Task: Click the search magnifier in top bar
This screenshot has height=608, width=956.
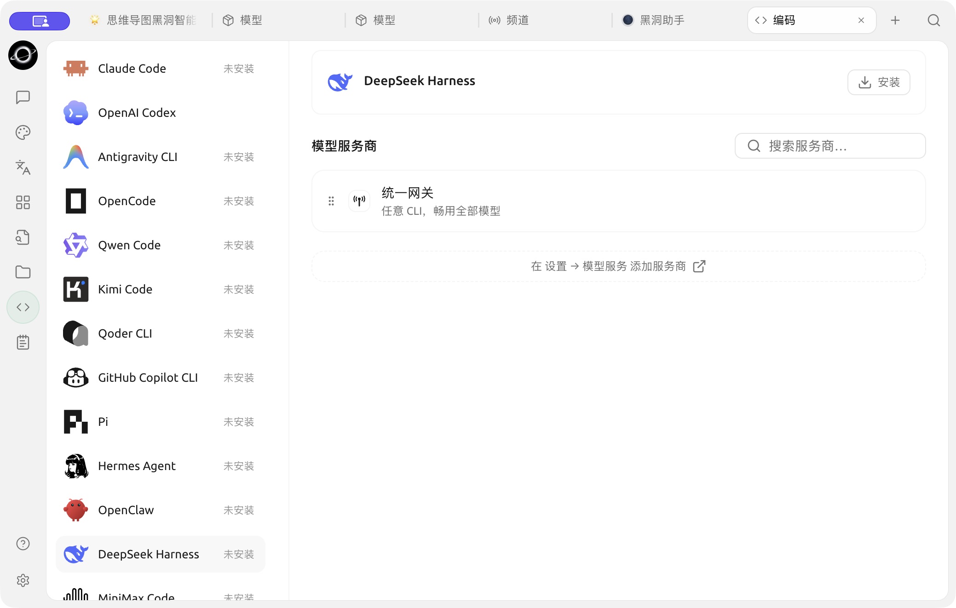Action: coord(934,20)
